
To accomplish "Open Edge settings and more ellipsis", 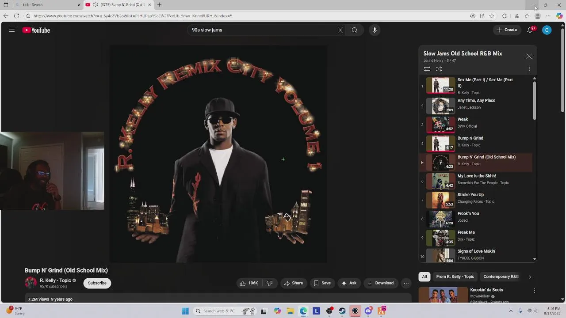I will pyautogui.click(x=548, y=16).
